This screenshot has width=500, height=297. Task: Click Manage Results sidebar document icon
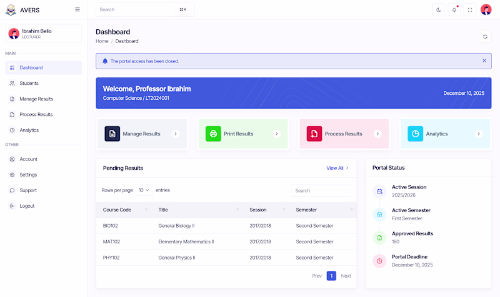click(12, 99)
